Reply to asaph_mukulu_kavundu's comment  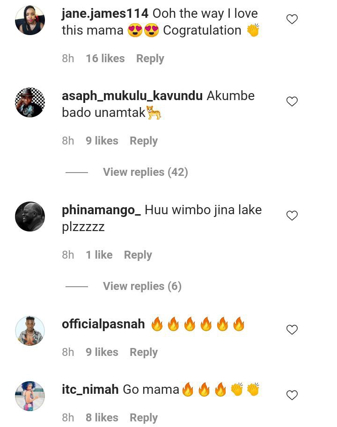[144, 141]
